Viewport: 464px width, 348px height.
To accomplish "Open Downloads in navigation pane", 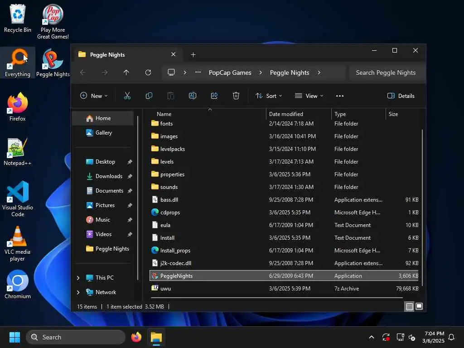I will 103,176.
